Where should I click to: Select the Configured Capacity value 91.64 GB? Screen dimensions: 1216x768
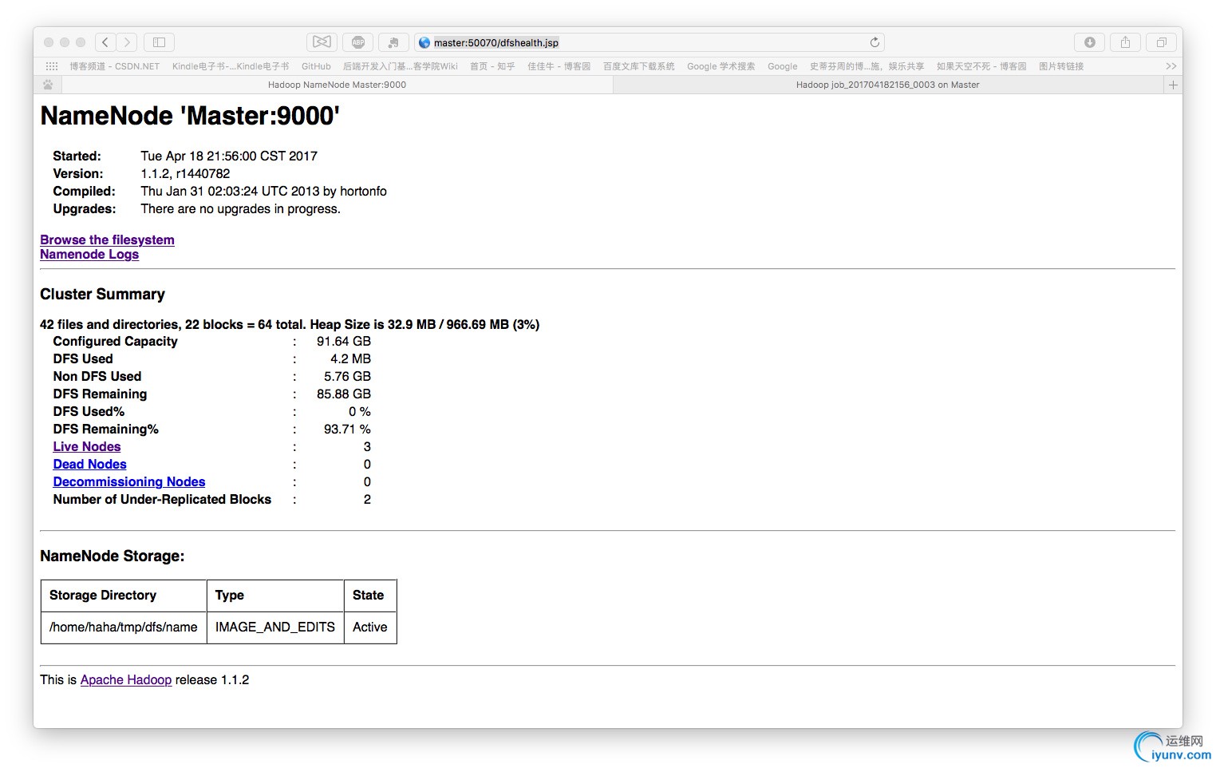343,341
